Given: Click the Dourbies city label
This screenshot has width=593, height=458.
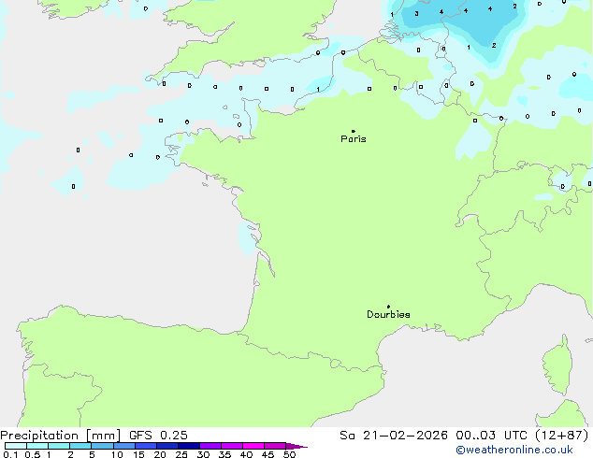Looking at the screenshot, I should pos(388,314).
